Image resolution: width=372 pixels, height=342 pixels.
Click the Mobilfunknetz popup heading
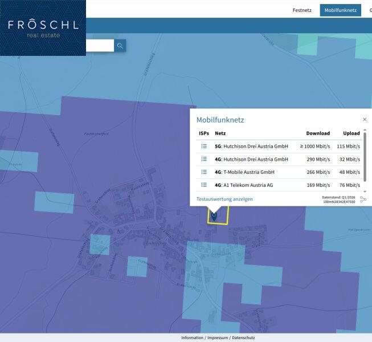click(220, 120)
